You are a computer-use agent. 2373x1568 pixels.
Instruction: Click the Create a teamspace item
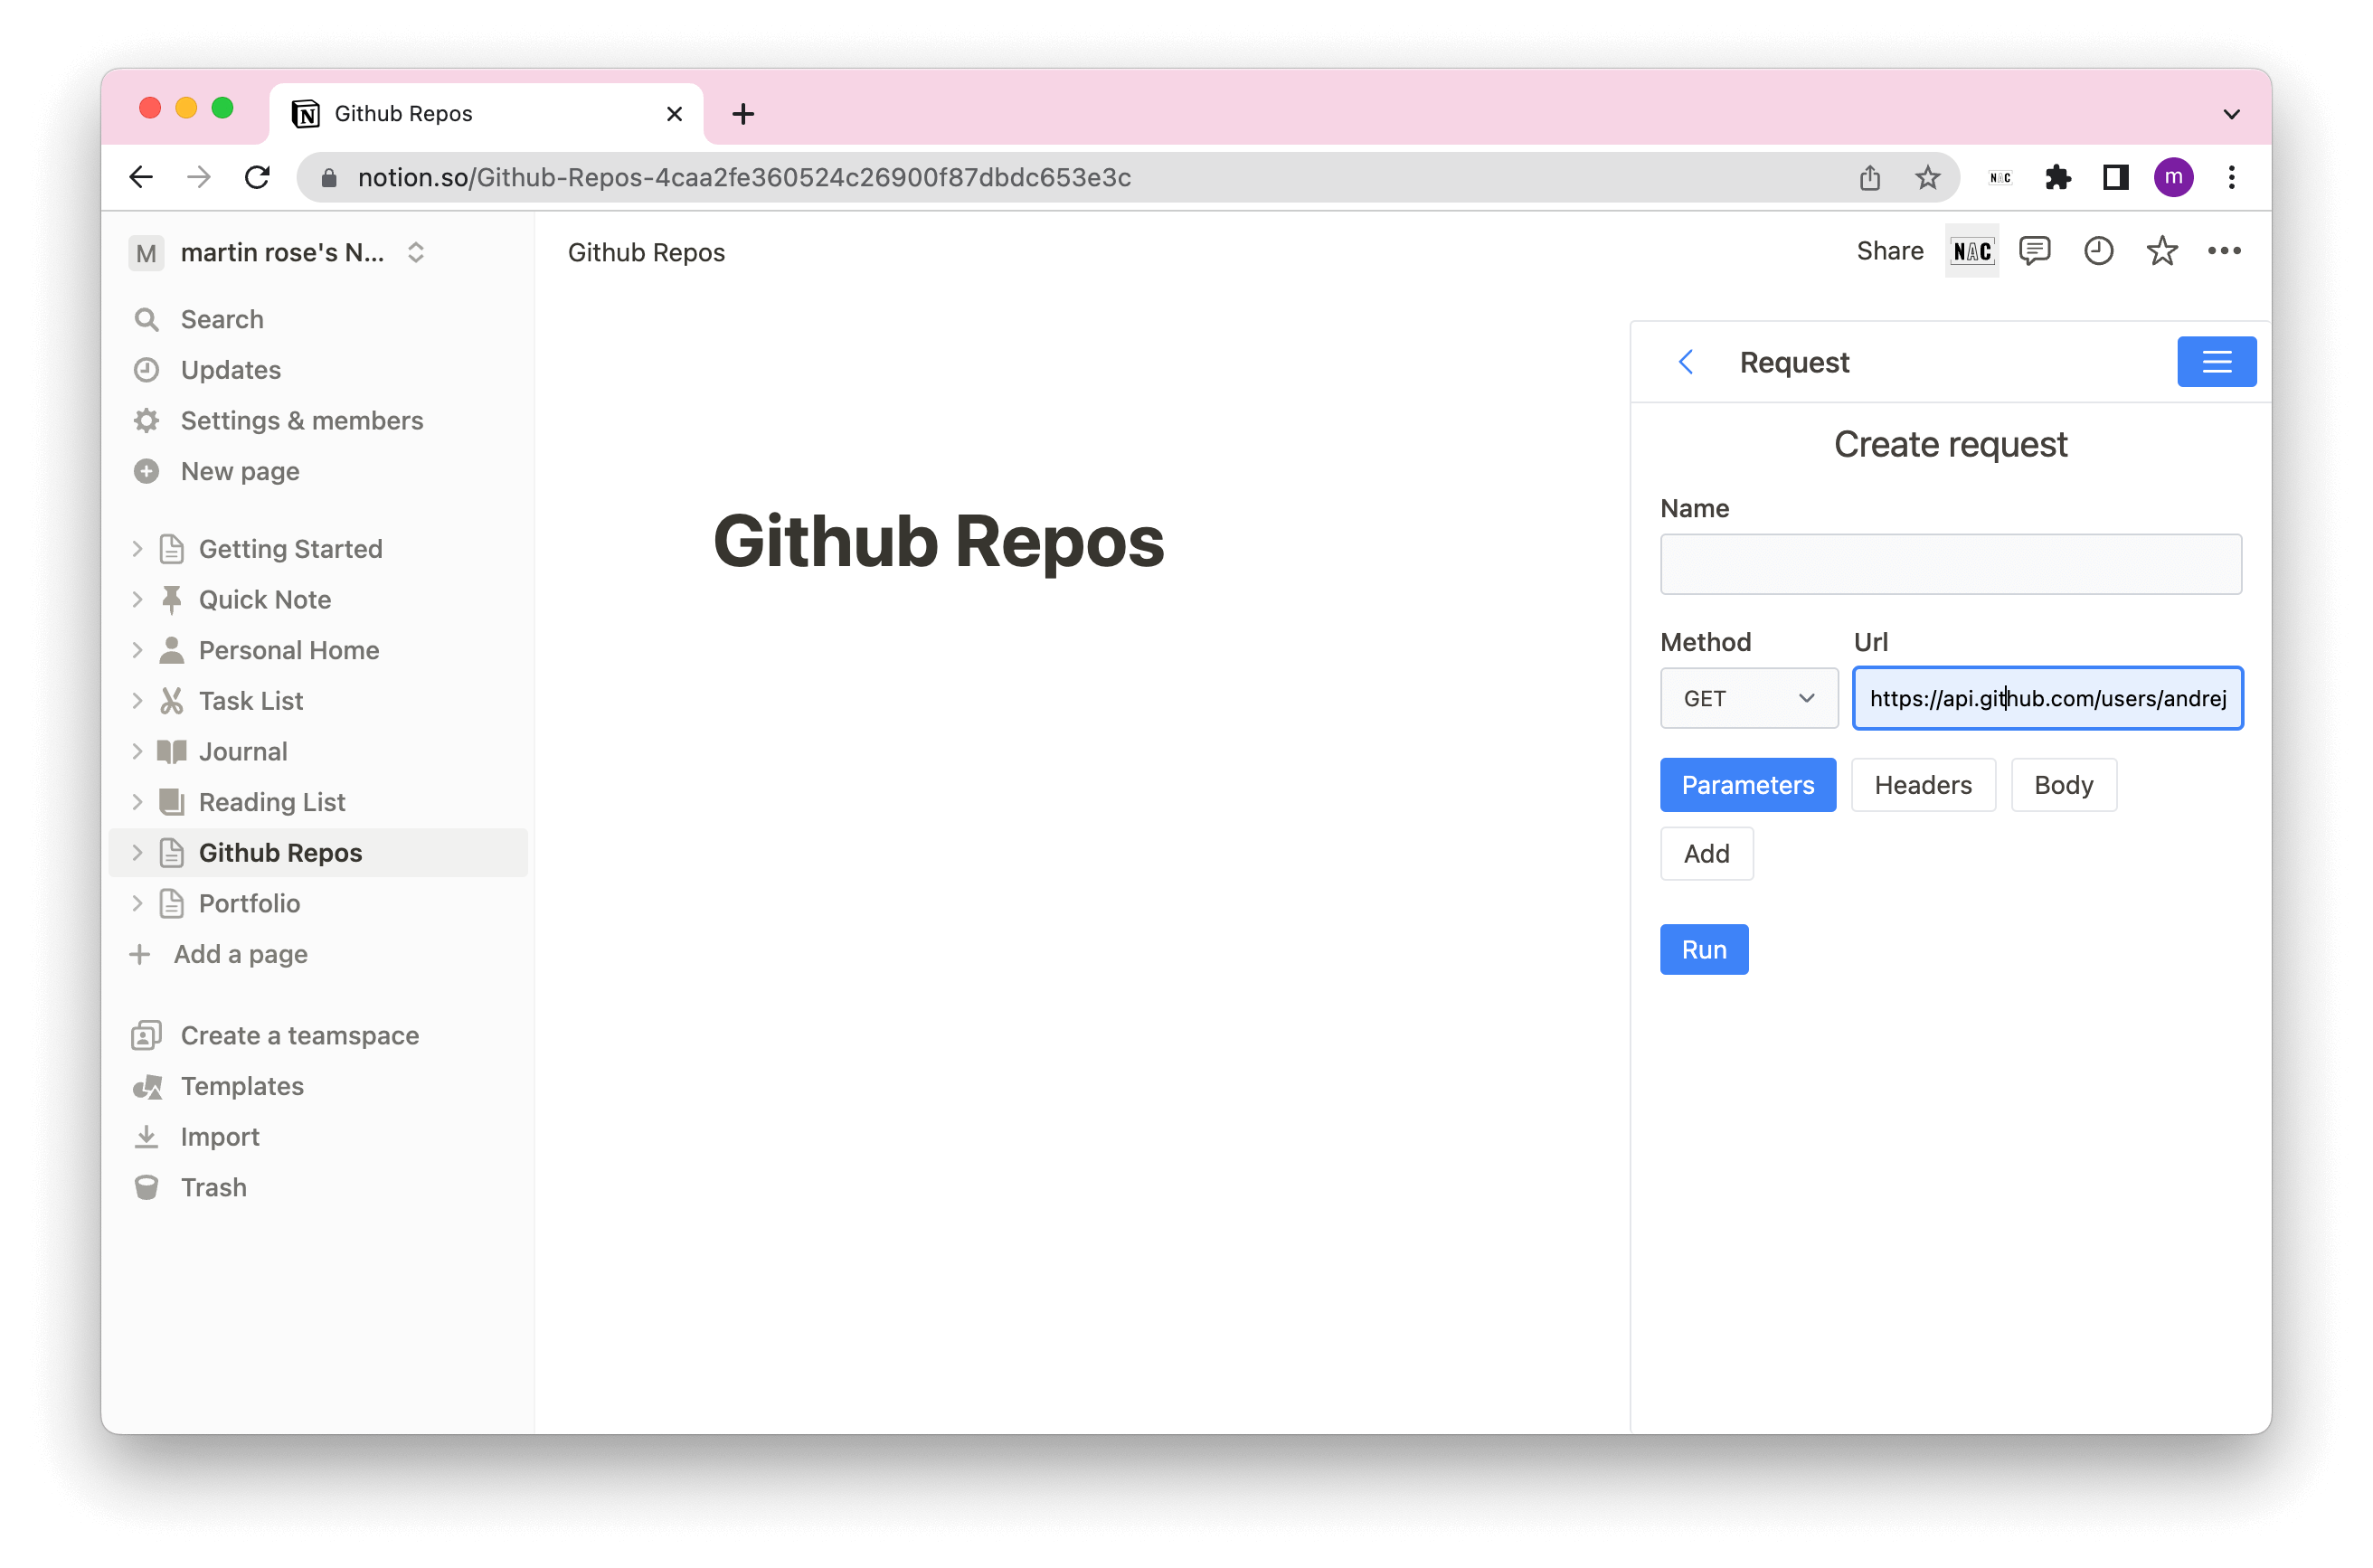pyautogui.click(x=318, y=1035)
